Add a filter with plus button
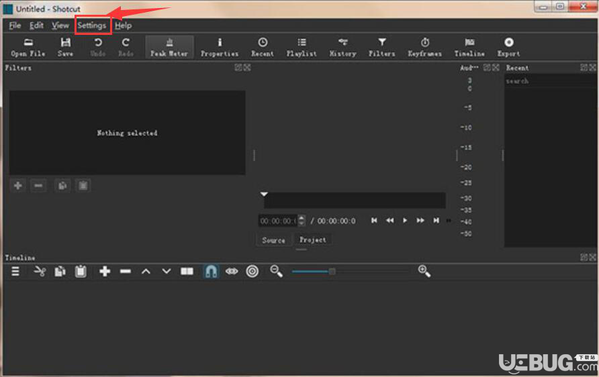 click(17, 186)
